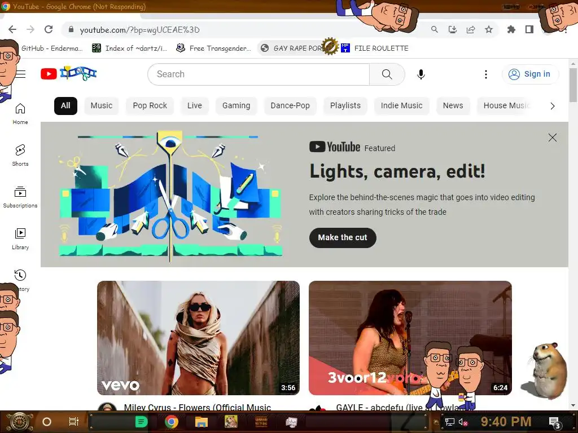Open the FILE ROULETTE bookmark
578x433 pixels.
tap(375, 48)
